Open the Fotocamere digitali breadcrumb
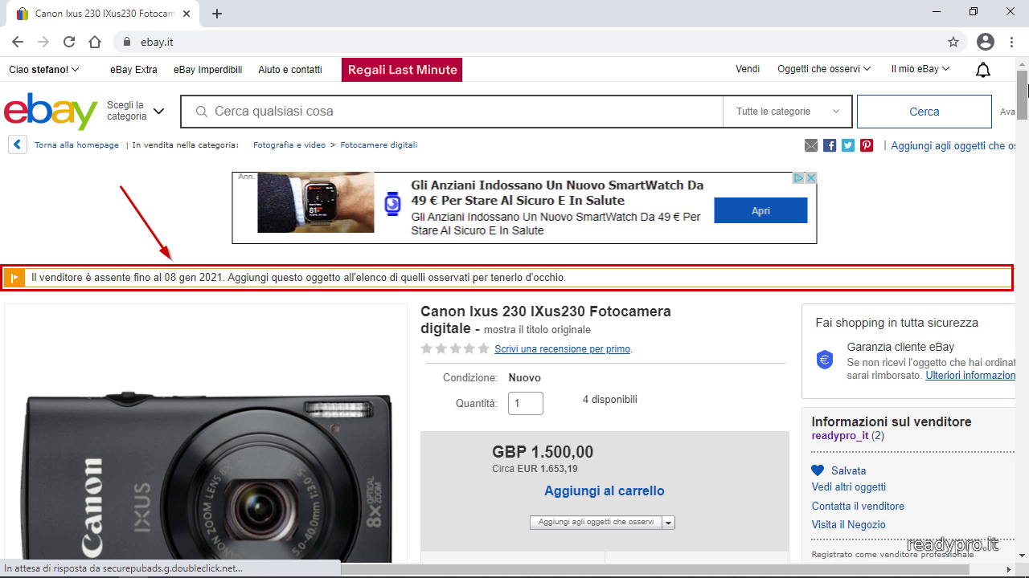Viewport: 1029px width, 578px height. coord(379,145)
